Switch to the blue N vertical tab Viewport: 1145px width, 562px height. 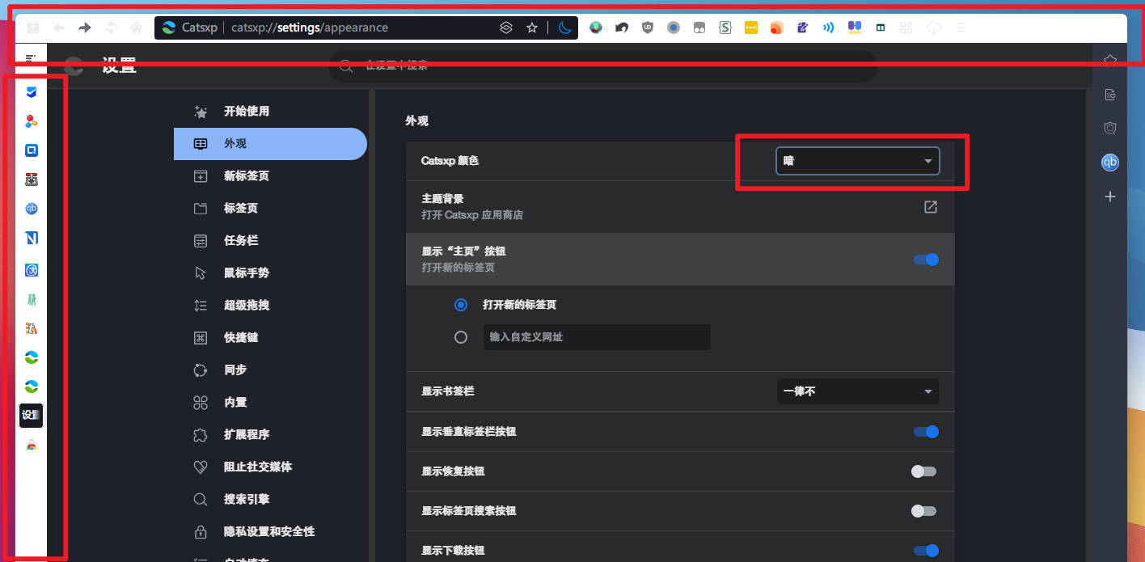32,238
